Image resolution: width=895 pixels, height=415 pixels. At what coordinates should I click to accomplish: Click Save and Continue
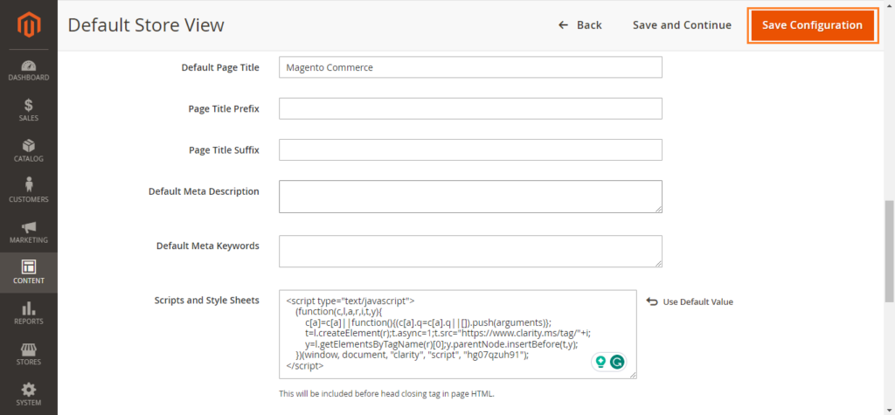682,25
